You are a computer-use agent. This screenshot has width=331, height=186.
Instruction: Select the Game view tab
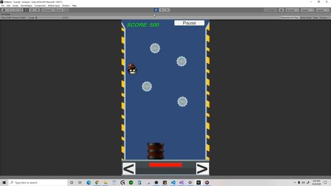(x=6, y=14)
